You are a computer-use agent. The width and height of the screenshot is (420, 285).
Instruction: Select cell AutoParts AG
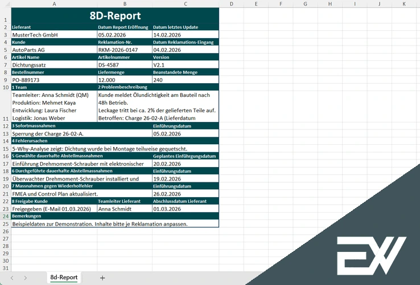54,50
